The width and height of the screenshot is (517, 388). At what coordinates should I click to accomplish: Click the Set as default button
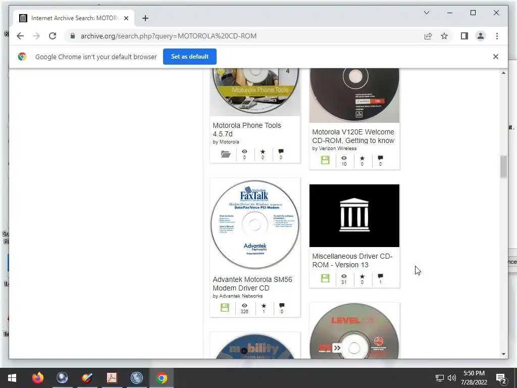coord(190,57)
